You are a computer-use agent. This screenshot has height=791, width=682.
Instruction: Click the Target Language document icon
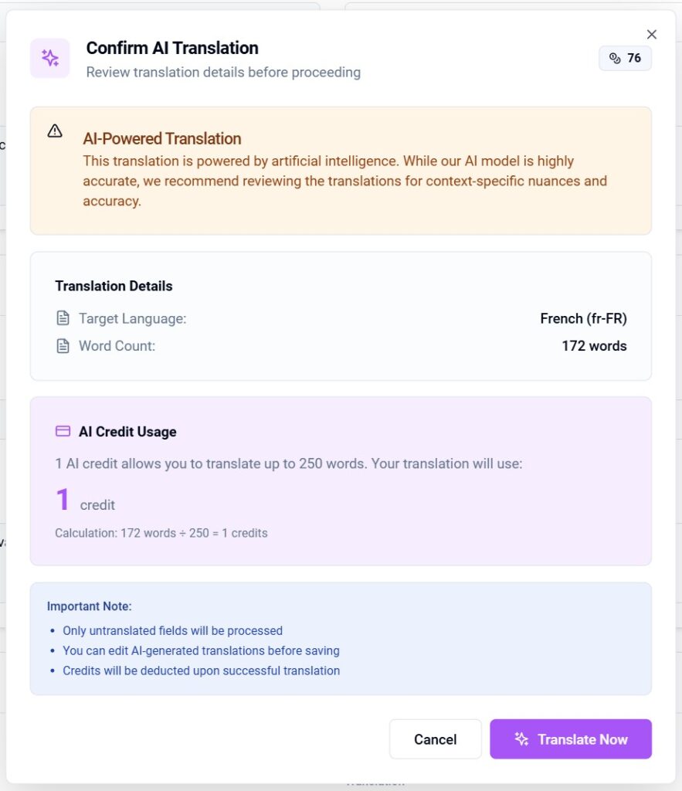pyautogui.click(x=63, y=318)
